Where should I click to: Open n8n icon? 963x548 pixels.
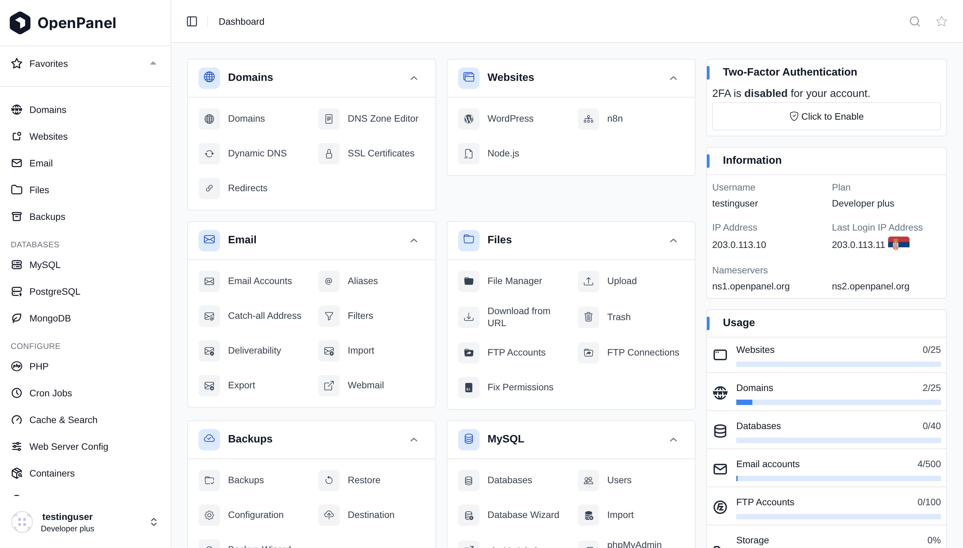click(x=588, y=119)
